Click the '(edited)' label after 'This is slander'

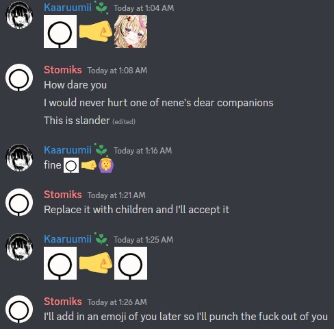click(124, 121)
